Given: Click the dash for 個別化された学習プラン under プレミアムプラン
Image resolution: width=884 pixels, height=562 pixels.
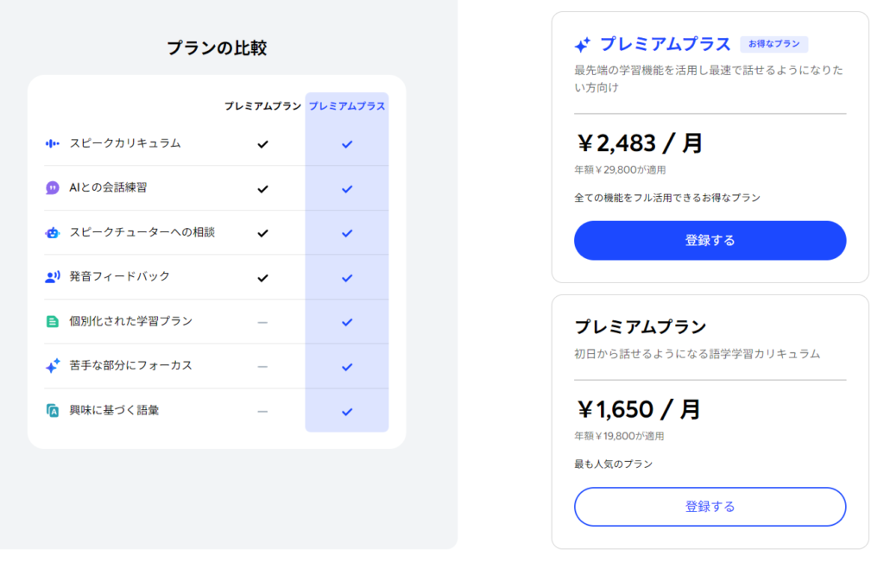Looking at the screenshot, I should (262, 322).
